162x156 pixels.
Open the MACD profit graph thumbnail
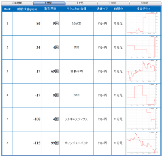coord(142,23)
